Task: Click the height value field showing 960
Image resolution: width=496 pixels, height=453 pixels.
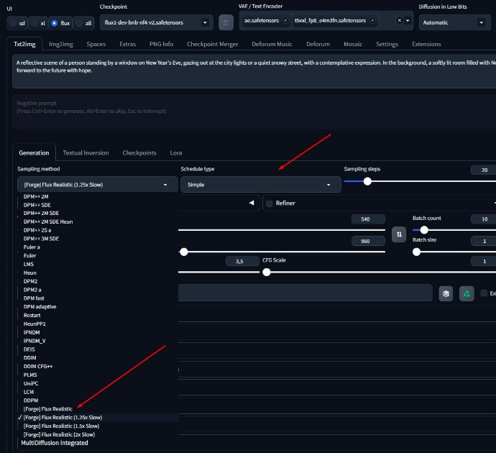Action: pyautogui.click(x=368, y=241)
